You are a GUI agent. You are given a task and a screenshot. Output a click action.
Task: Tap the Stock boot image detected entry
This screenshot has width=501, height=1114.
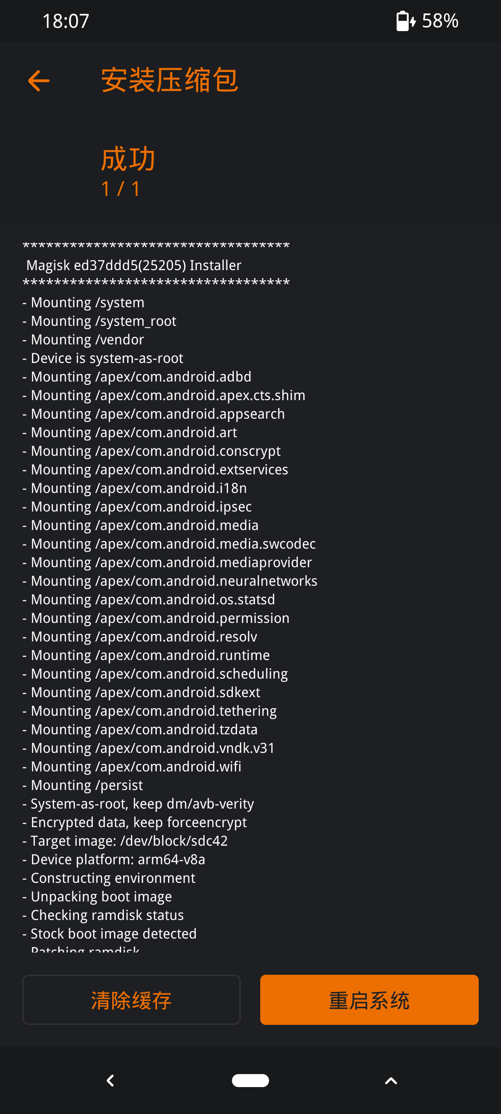click(109, 933)
